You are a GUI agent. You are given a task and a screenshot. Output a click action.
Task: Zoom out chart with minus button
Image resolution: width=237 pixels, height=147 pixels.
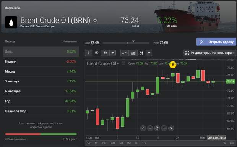click(150, 128)
